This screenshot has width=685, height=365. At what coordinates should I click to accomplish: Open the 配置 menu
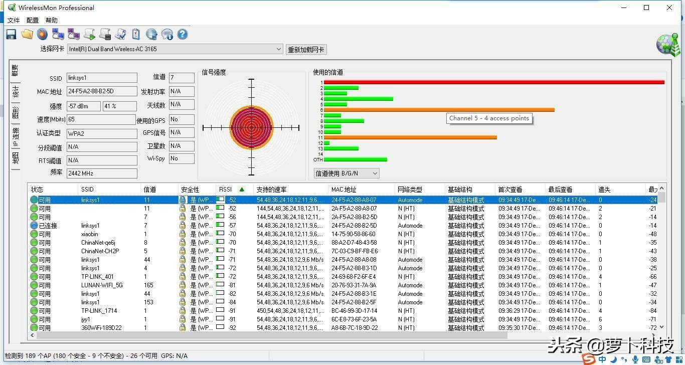32,20
